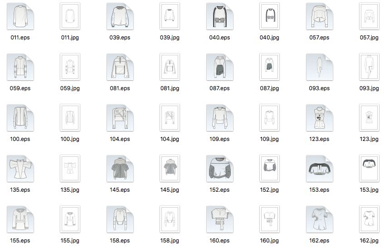
Task: Click the 135.jpg thumbnail
Action: [x=70, y=169]
